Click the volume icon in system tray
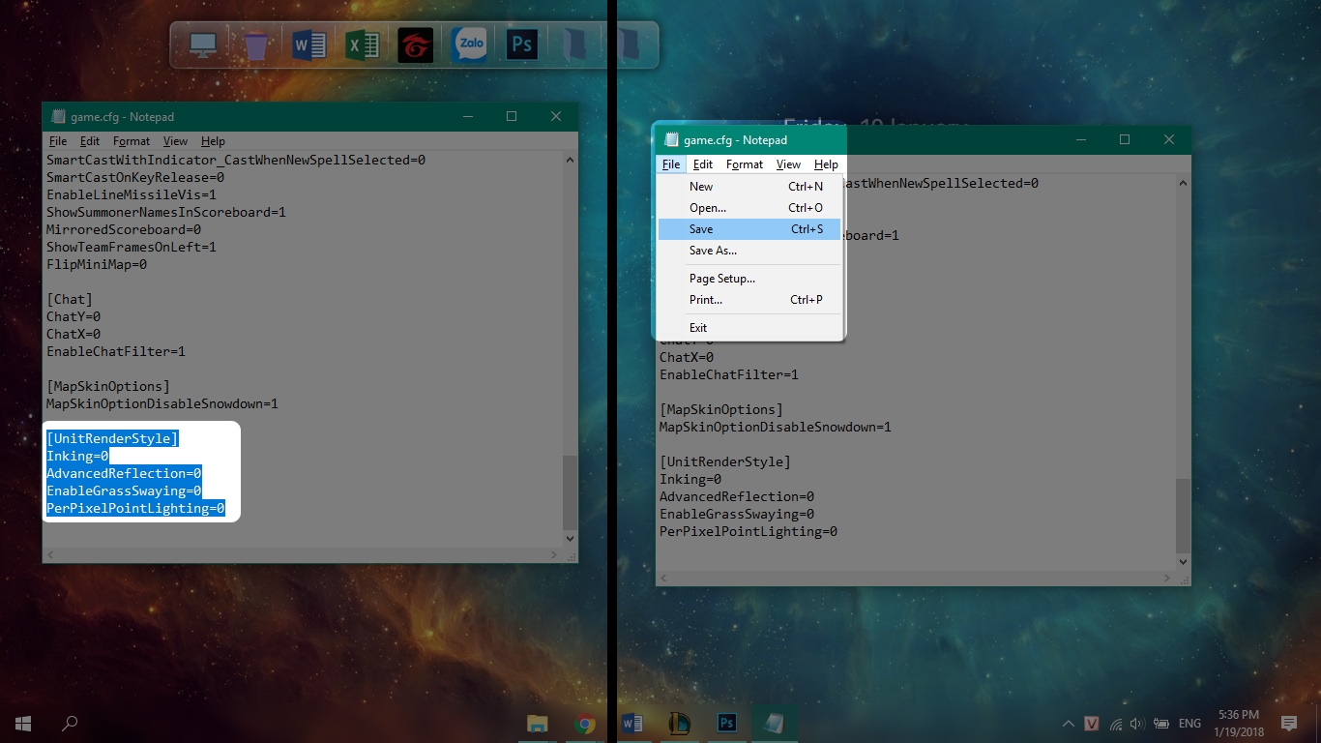 (1136, 724)
